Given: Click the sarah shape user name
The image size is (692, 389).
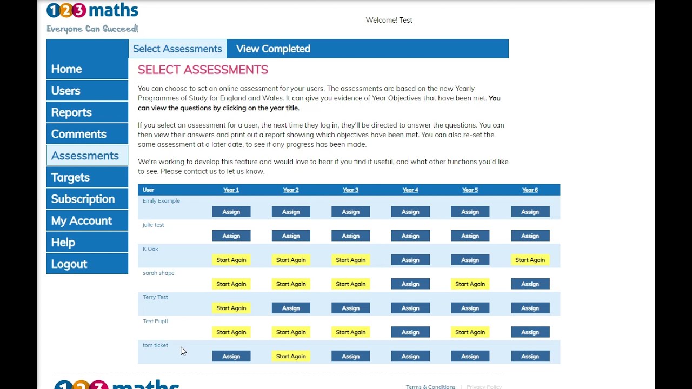Looking at the screenshot, I should [x=158, y=273].
